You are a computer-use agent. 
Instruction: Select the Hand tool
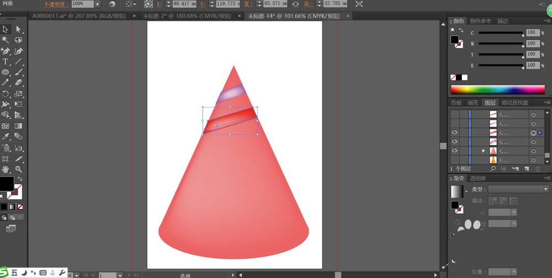tap(6, 170)
